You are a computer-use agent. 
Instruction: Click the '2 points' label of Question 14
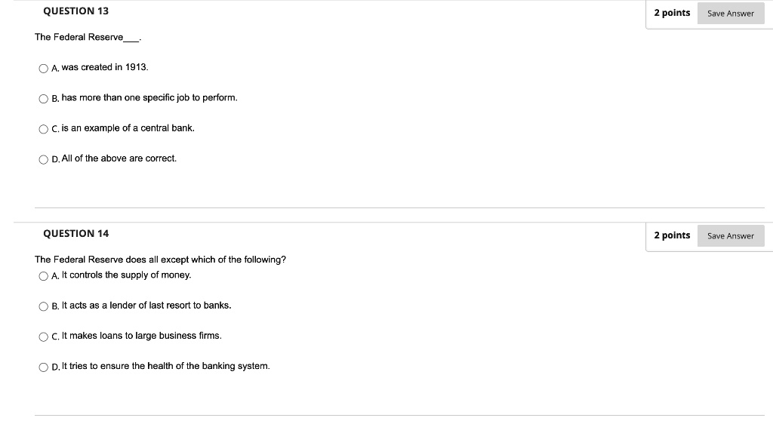[x=672, y=235]
